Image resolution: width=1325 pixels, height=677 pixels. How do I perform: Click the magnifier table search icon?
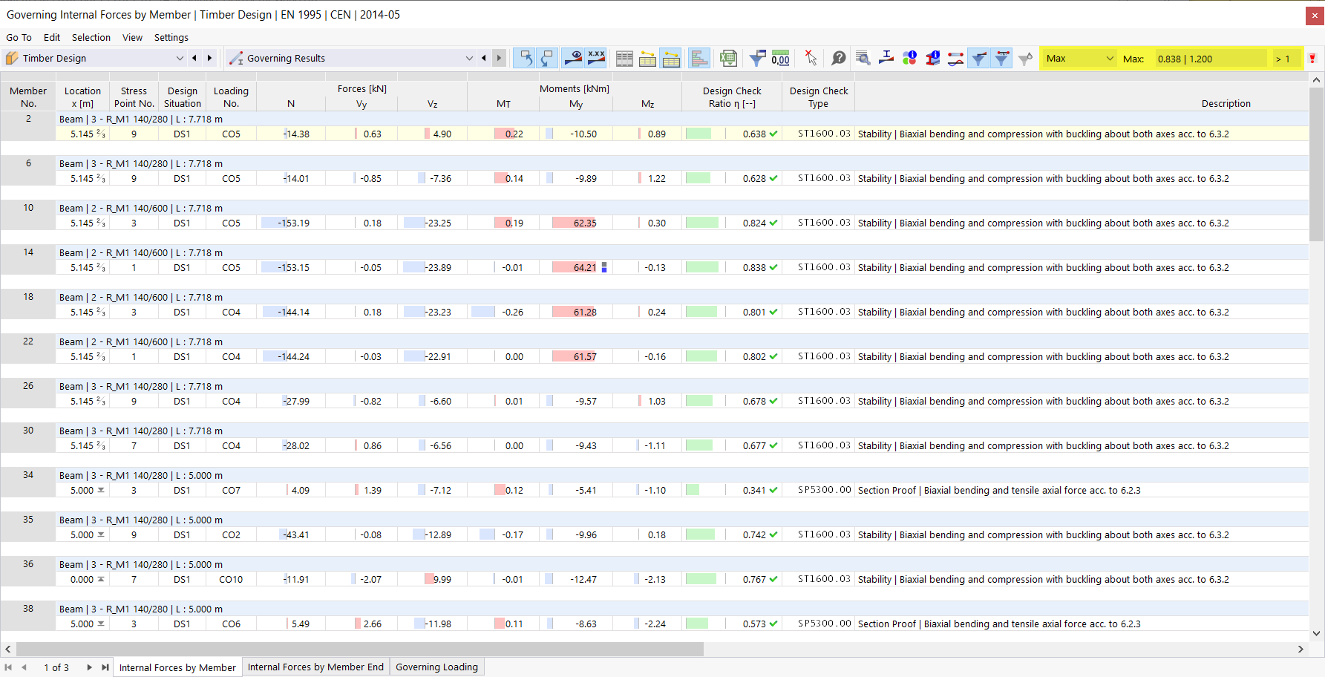[863, 58]
